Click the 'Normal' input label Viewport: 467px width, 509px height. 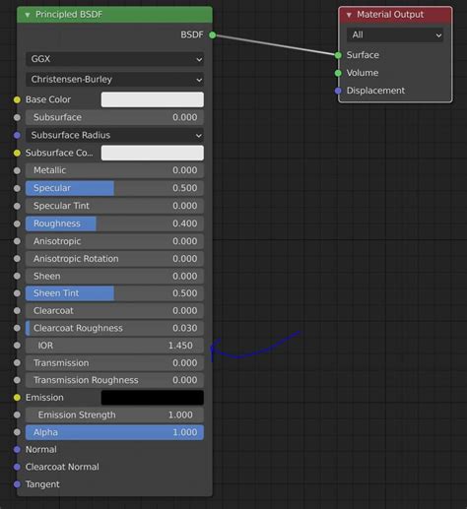pyautogui.click(x=41, y=449)
